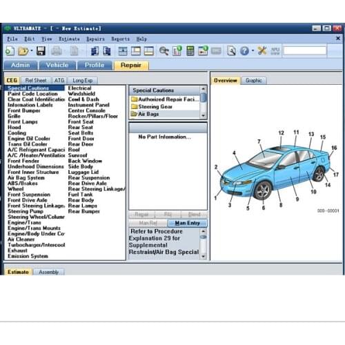Viewport: 345px width, 345px height.
Task: Select the Overview tab
Action: tap(226, 80)
